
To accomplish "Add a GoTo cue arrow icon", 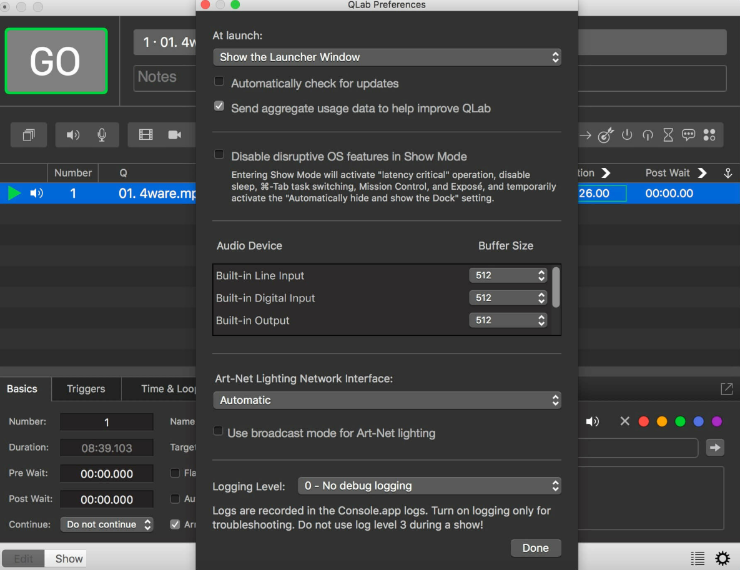I will tap(585, 135).
